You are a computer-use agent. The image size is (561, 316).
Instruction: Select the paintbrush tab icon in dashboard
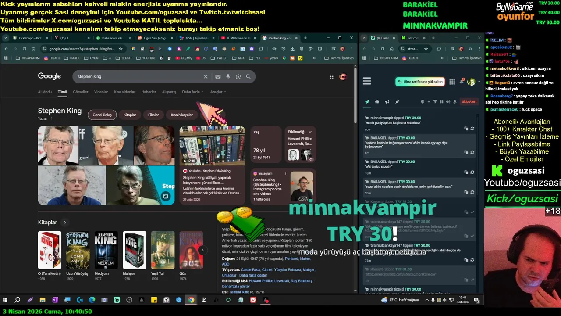click(397, 102)
